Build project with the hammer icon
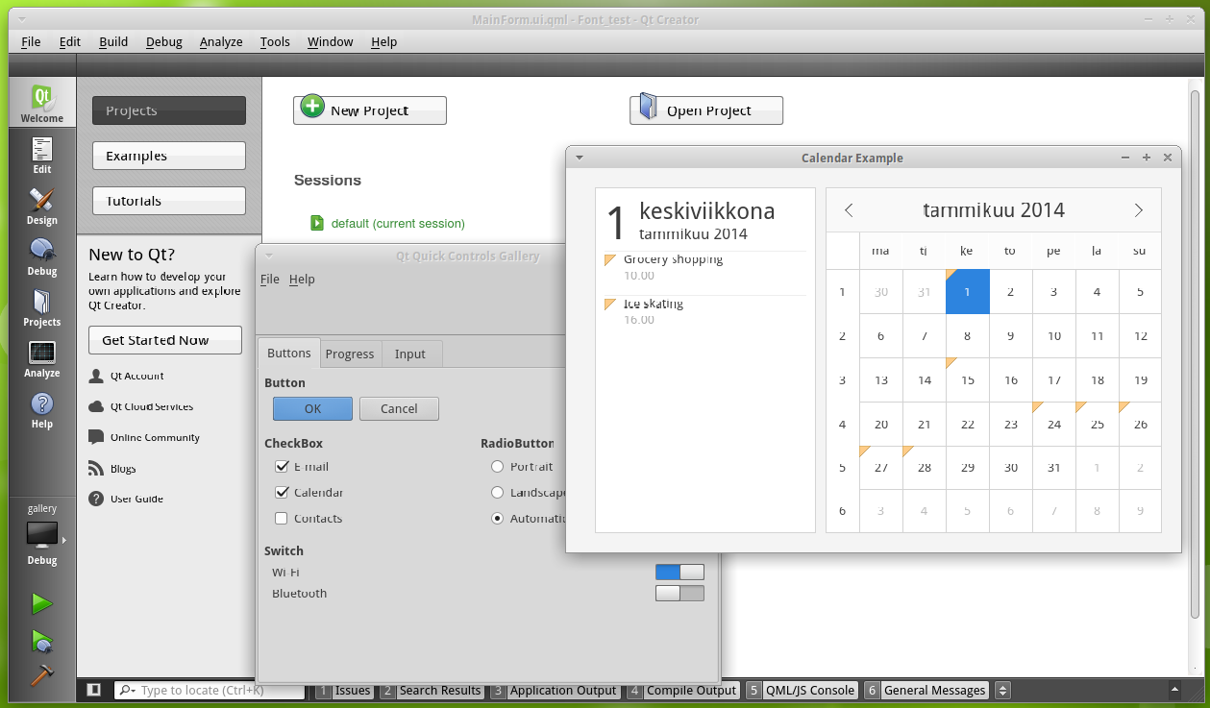Image resolution: width=1210 pixels, height=708 pixels. pos(41,675)
